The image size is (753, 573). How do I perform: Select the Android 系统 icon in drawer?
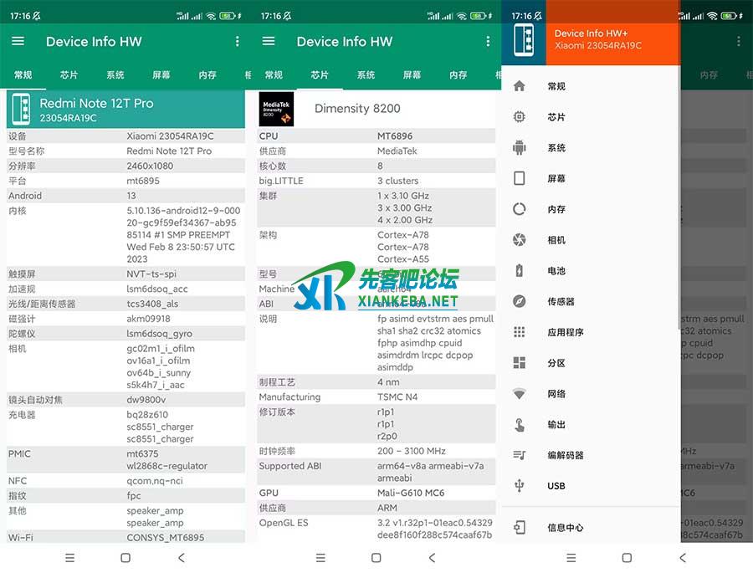click(520, 148)
